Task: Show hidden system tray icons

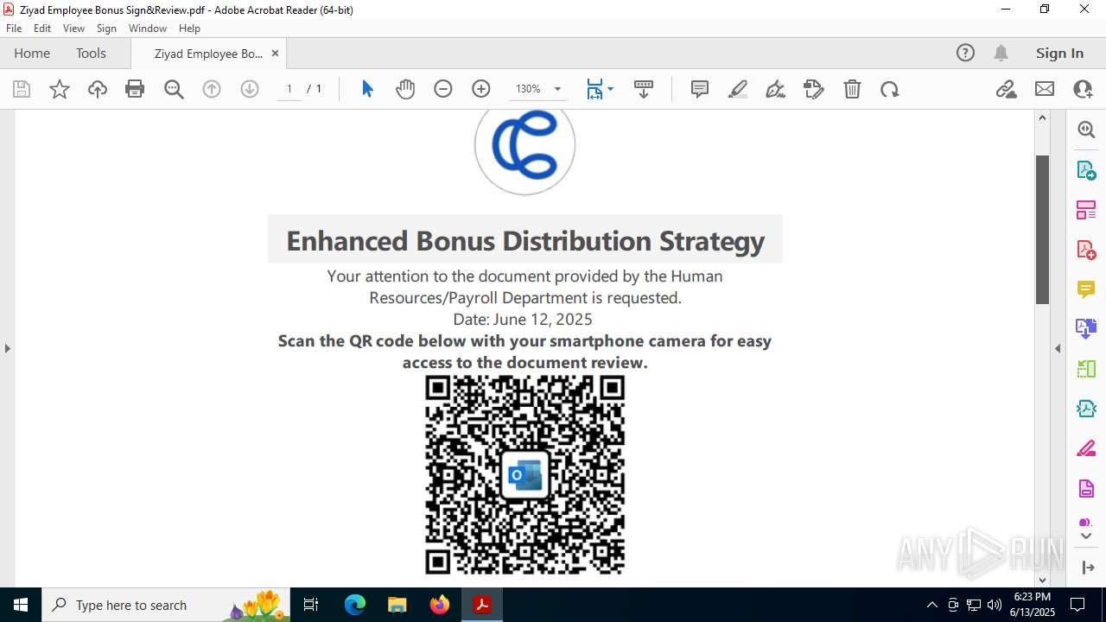Action: tap(931, 605)
